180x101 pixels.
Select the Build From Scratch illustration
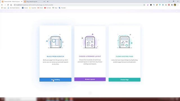[55, 41]
